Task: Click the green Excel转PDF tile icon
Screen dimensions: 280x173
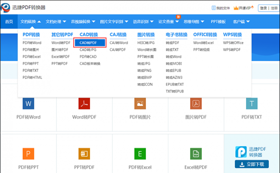Action: point(196,154)
